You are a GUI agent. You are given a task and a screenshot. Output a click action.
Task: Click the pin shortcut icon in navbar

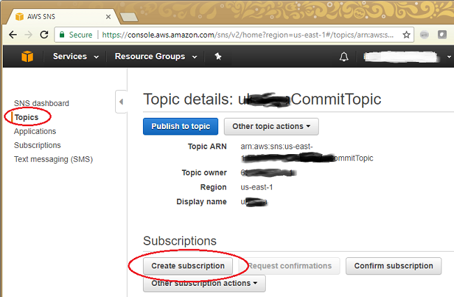tap(218, 56)
